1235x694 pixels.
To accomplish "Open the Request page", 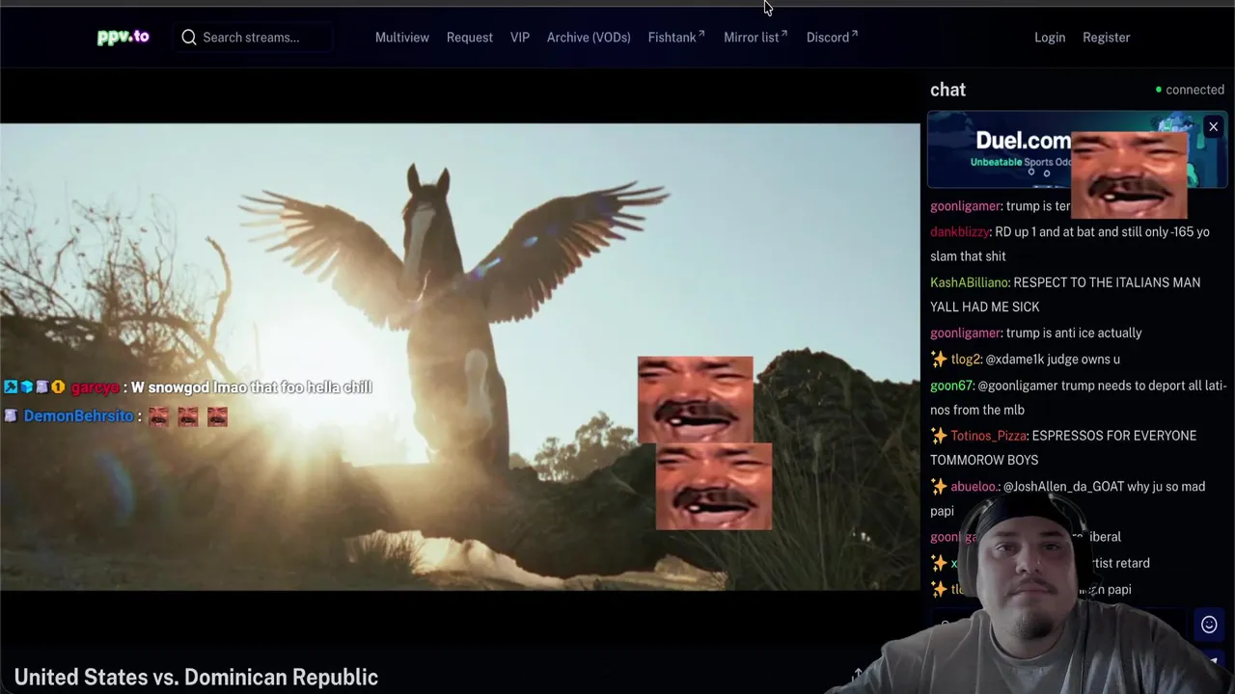I will point(469,37).
